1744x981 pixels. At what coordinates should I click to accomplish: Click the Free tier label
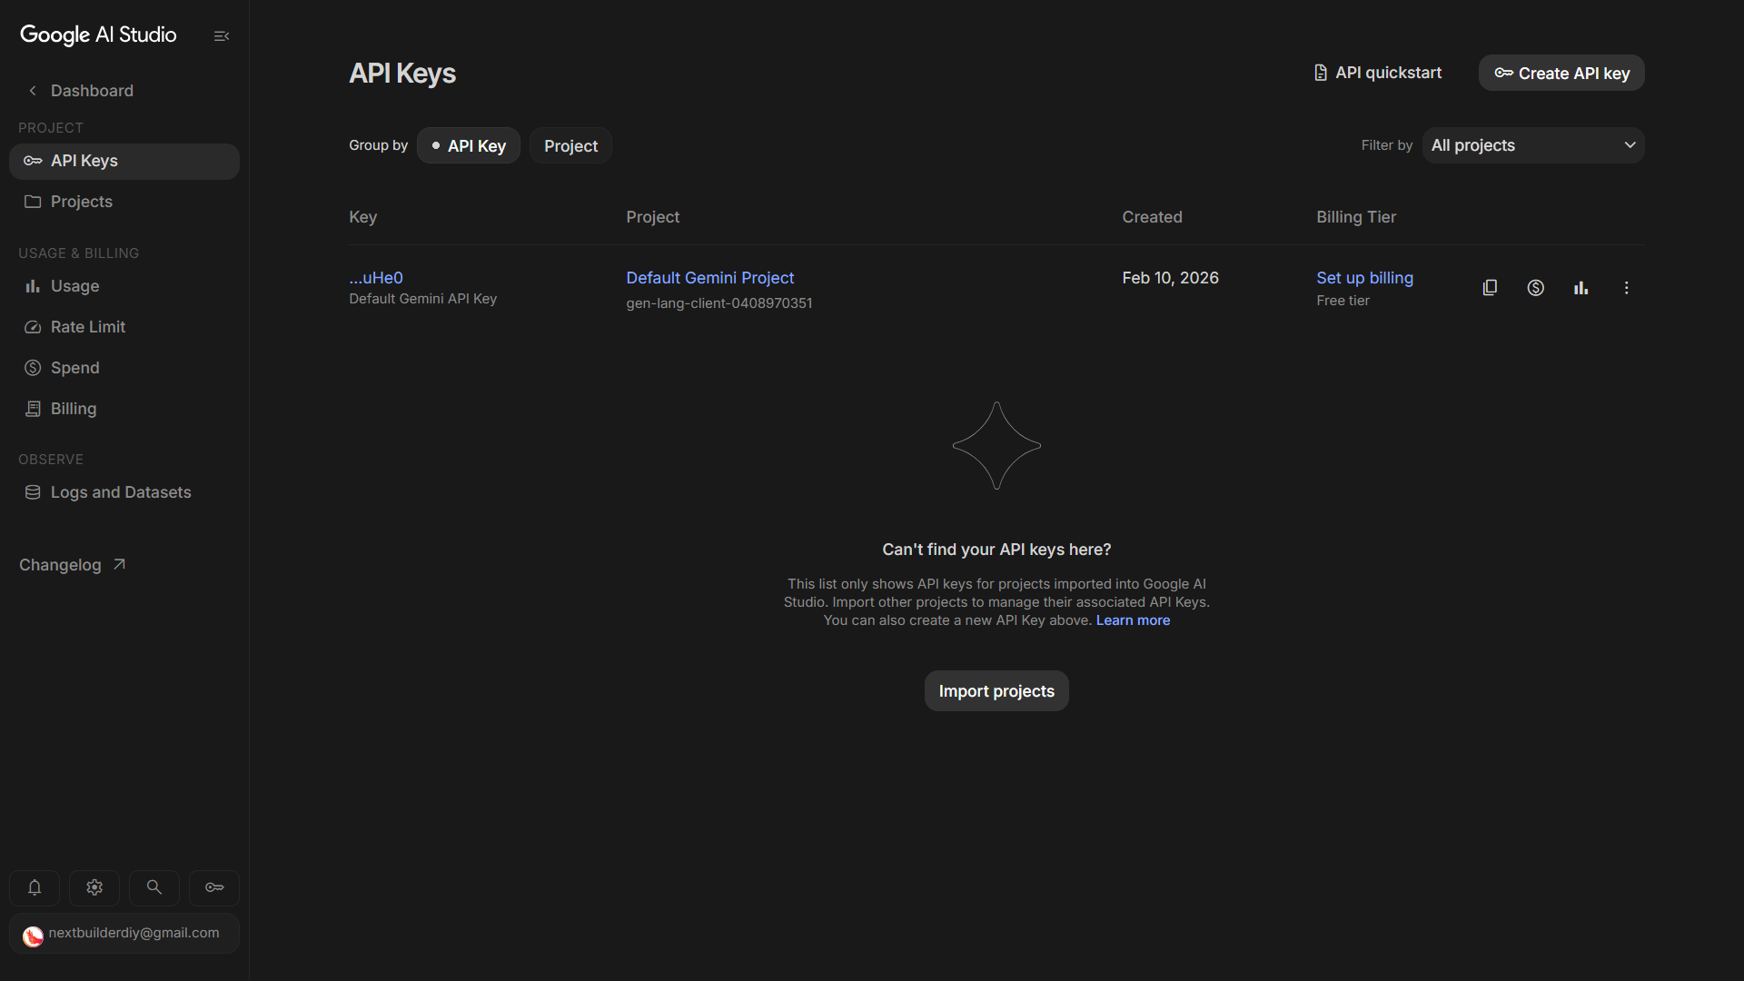point(1343,301)
